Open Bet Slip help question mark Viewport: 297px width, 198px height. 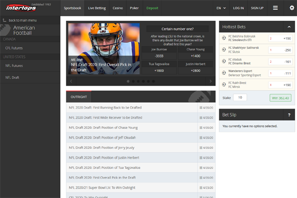[x=289, y=115]
